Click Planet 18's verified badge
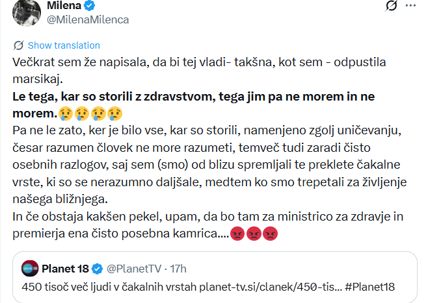428x303 pixels. point(98,268)
